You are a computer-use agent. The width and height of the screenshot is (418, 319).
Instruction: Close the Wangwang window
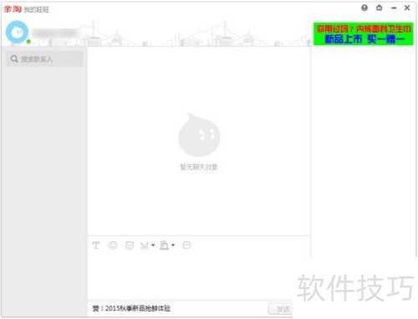(407, 8)
